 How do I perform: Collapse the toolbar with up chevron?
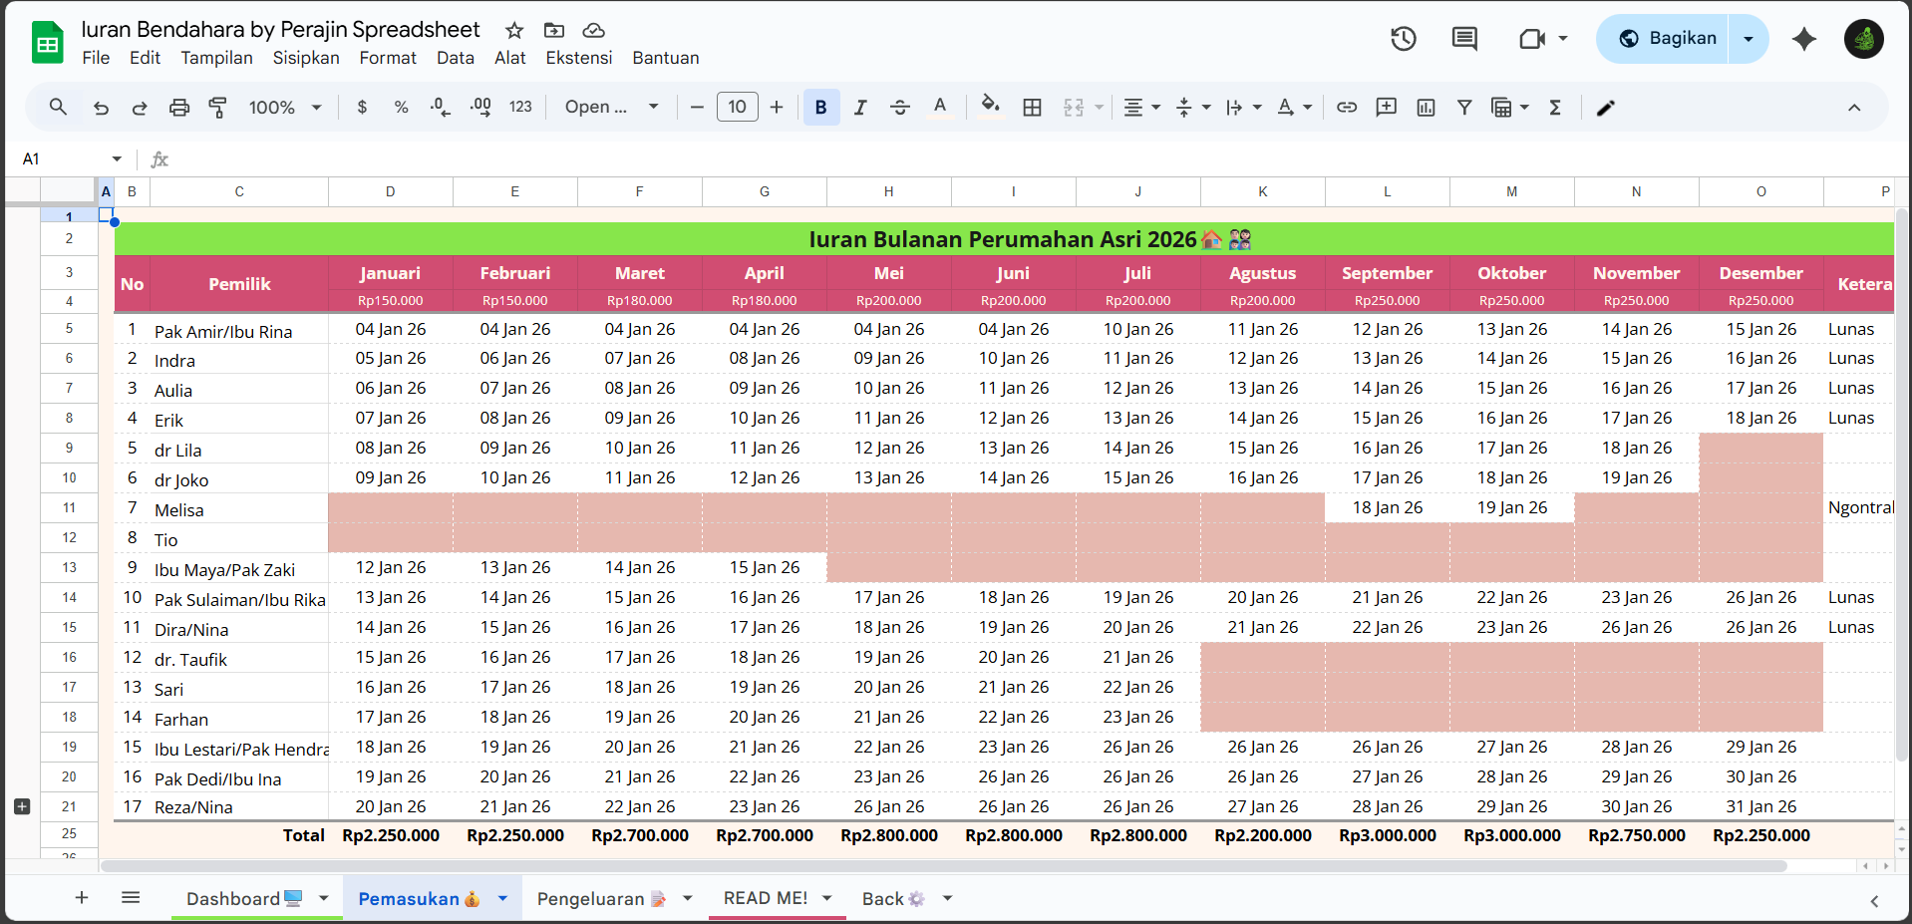[1854, 108]
